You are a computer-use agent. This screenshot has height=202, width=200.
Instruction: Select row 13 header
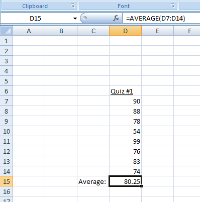pos(7,161)
